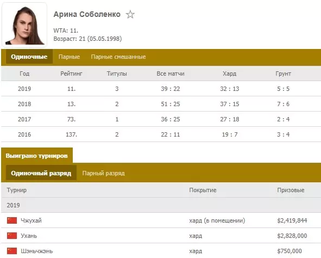The image size is (321, 258).
Task: Click the Титулы column header
Action: tap(117, 73)
